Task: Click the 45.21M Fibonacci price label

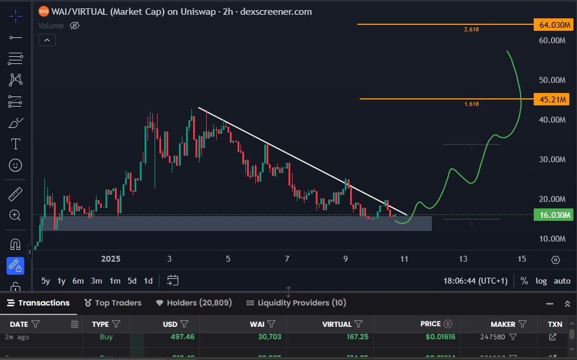Action: click(552, 99)
